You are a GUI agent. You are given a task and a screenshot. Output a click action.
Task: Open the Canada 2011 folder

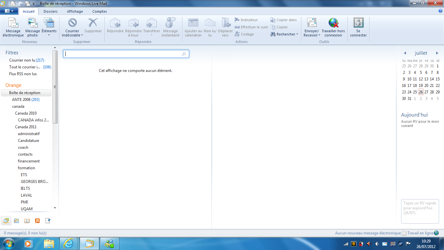click(x=26, y=127)
